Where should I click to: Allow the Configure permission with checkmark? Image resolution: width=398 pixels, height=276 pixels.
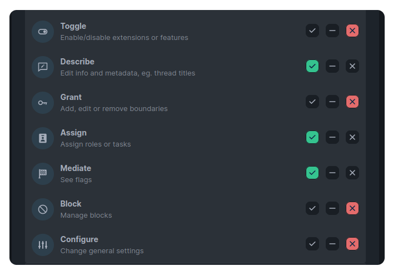click(x=312, y=244)
